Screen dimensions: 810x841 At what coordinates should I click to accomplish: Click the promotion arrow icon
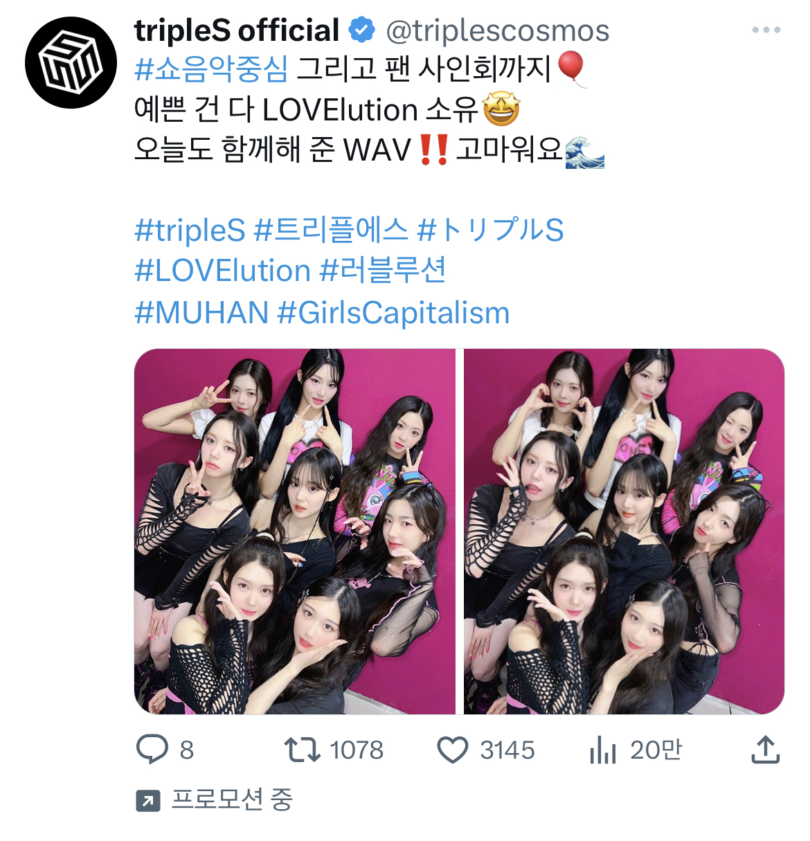pos(147,801)
